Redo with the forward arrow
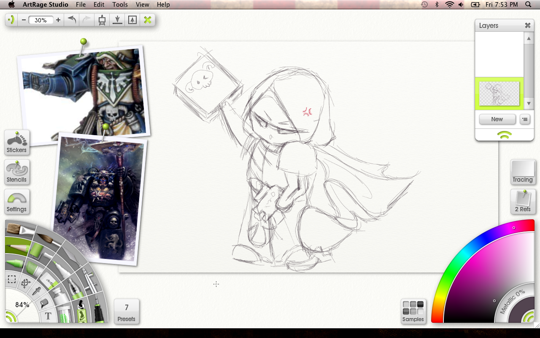 (x=86, y=19)
